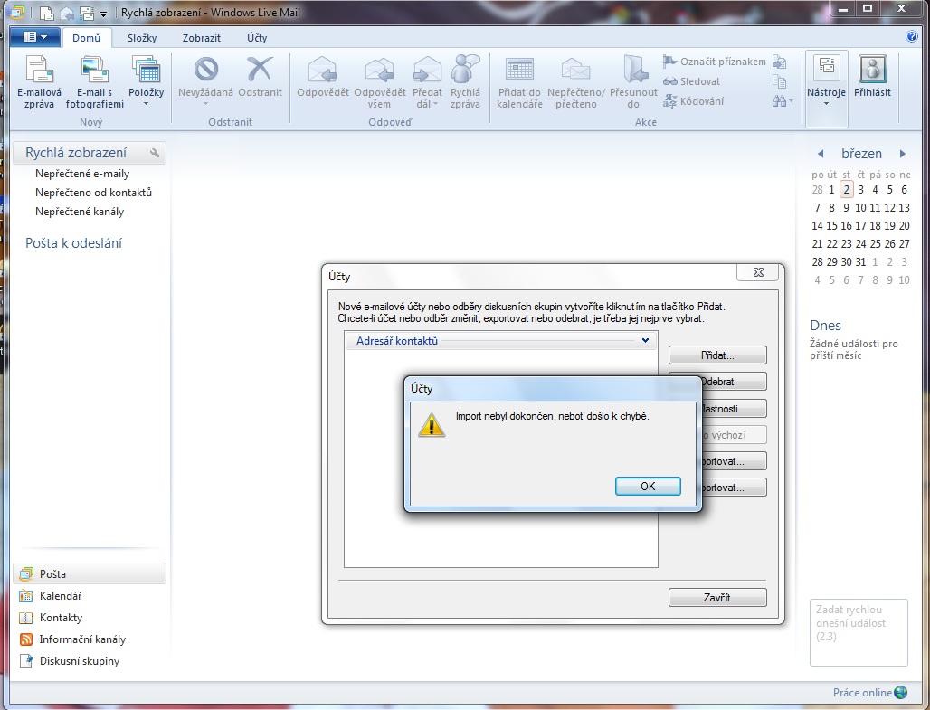
Task: Click the Odstranit delete icon
Action: [260, 70]
